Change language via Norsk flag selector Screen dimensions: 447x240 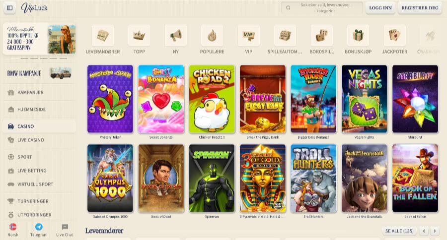(x=13, y=230)
